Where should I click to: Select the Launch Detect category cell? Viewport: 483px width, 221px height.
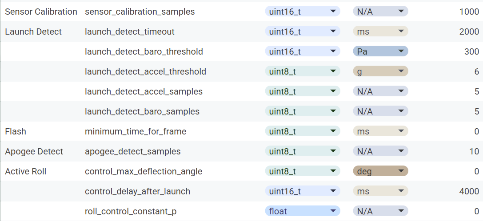pyautogui.click(x=33, y=32)
